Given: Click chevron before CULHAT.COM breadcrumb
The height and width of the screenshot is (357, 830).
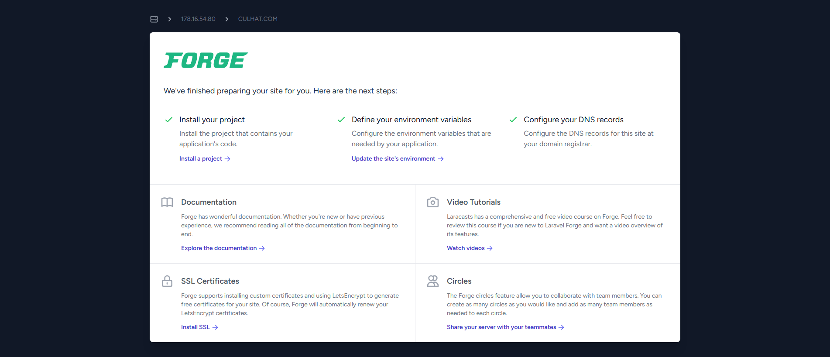Looking at the screenshot, I should click(227, 19).
